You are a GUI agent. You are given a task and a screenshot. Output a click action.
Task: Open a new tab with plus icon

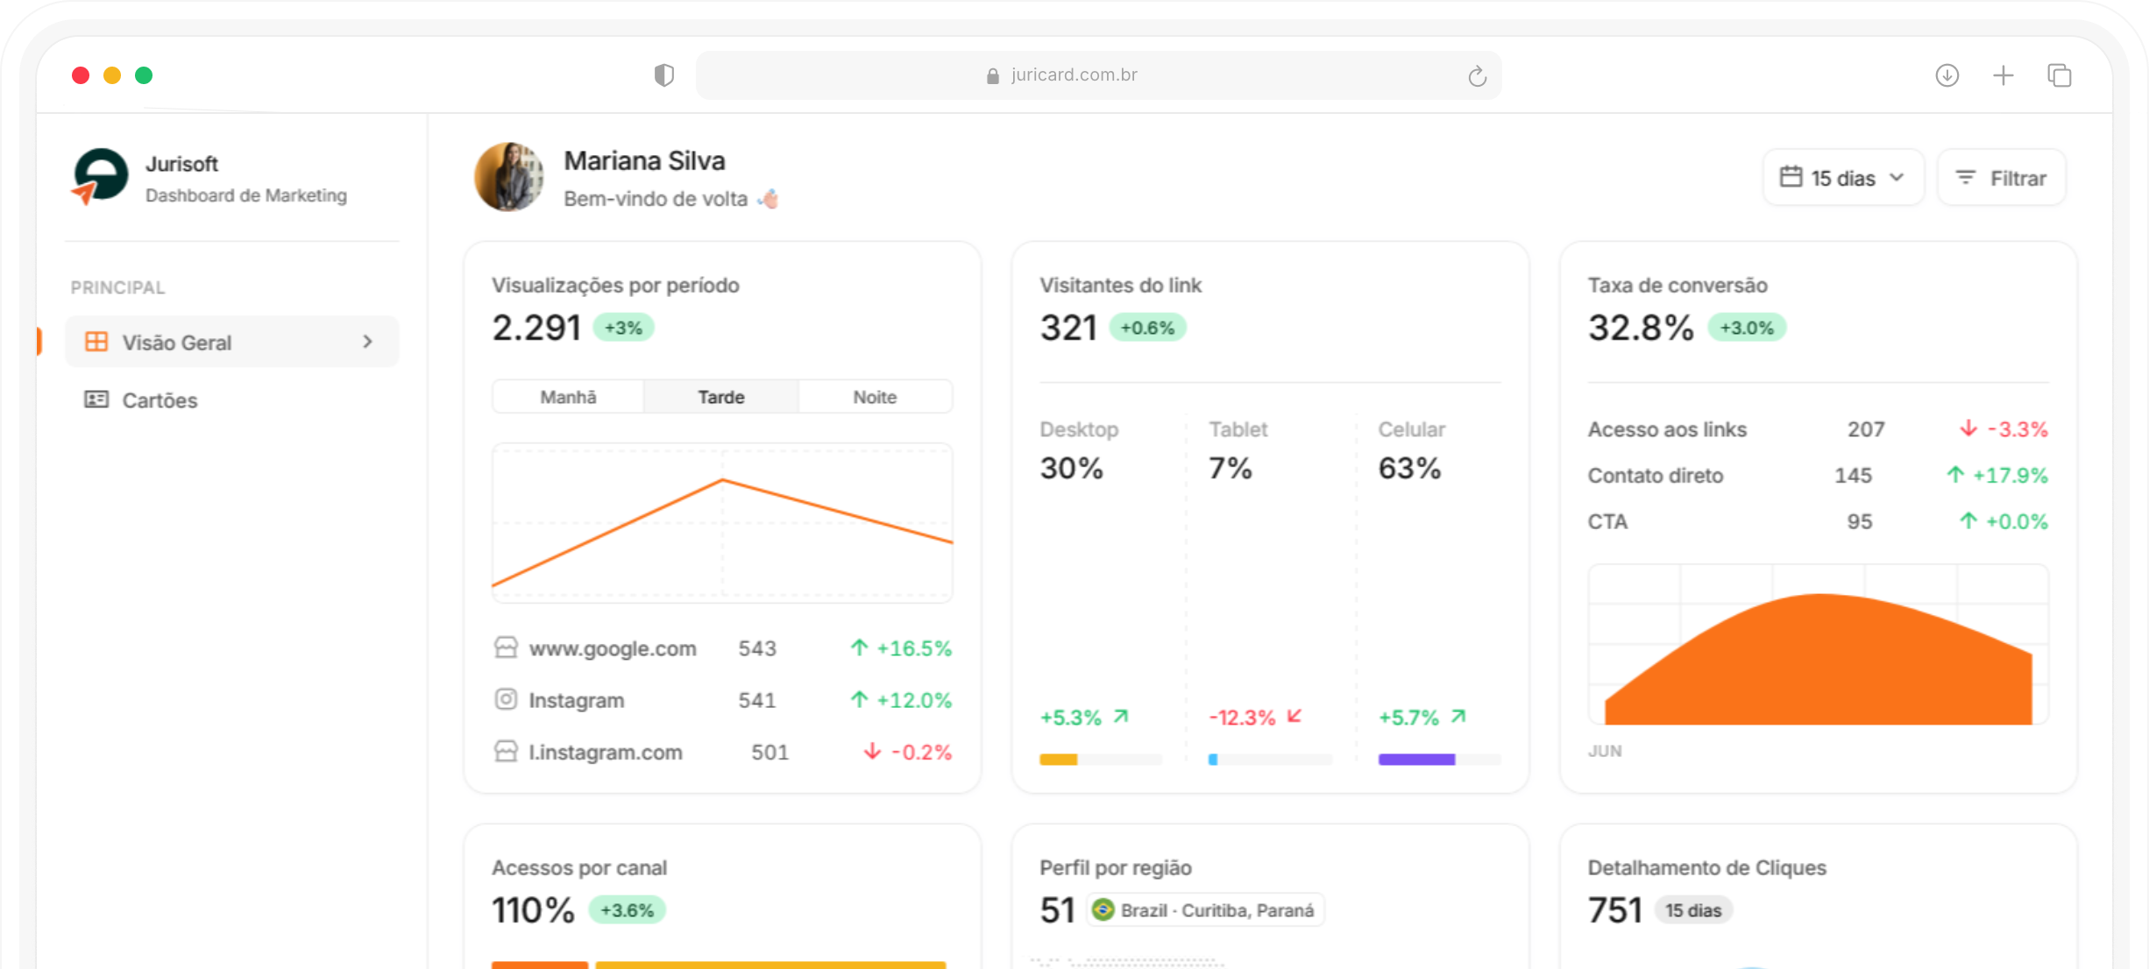click(x=2004, y=75)
